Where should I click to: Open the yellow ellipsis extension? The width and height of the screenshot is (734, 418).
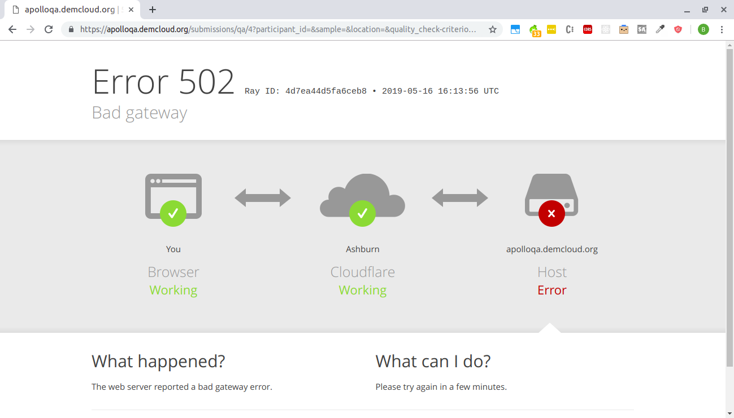tap(551, 29)
